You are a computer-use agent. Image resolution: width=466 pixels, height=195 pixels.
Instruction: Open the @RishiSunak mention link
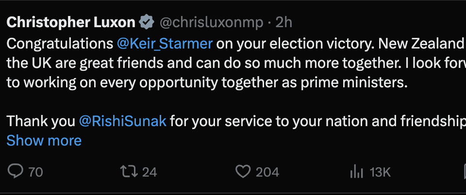(x=123, y=121)
